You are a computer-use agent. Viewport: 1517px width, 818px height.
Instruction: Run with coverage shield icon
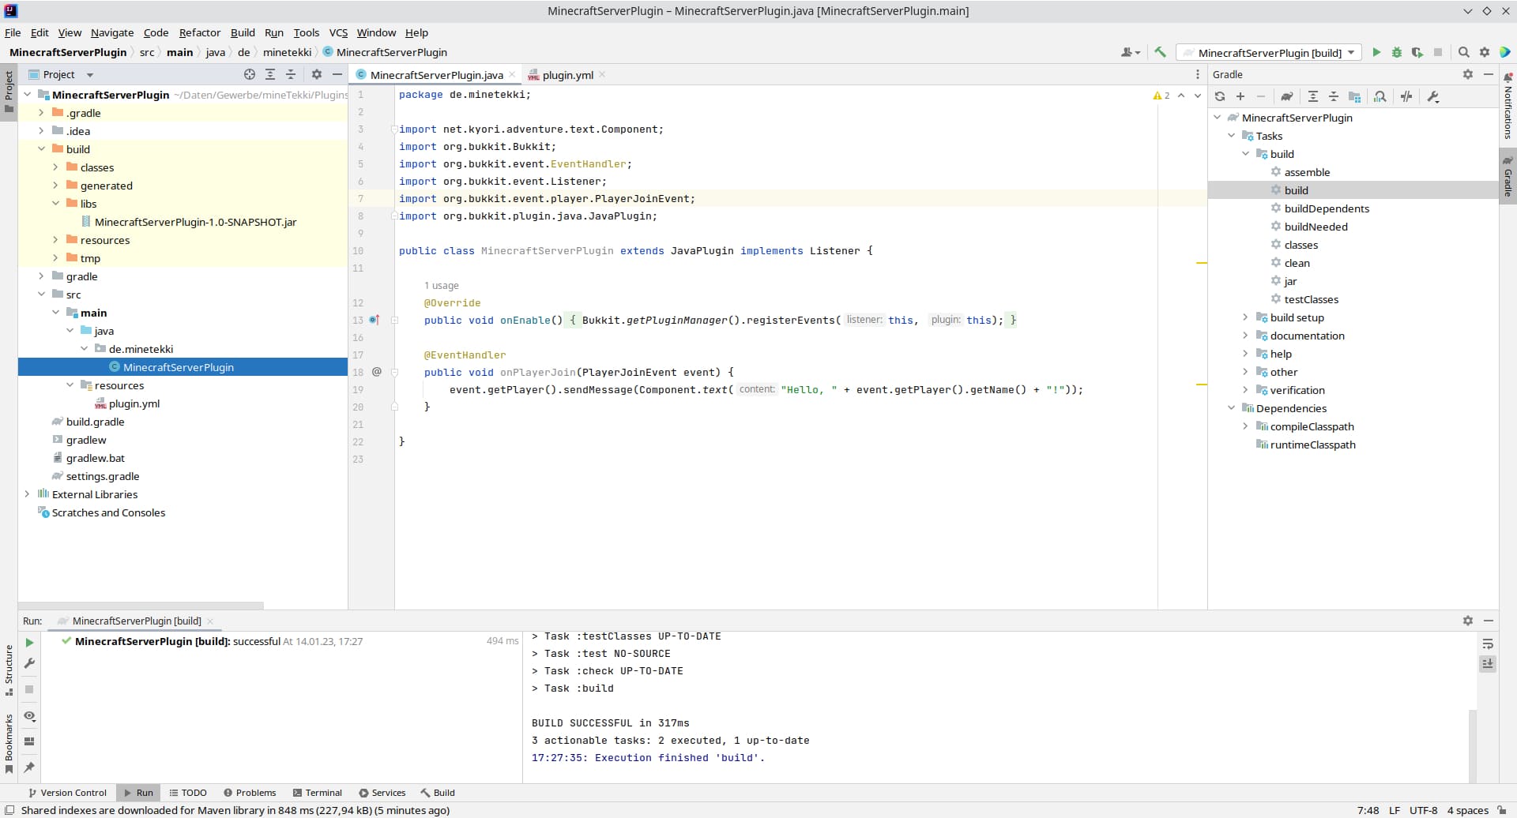click(x=1417, y=52)
